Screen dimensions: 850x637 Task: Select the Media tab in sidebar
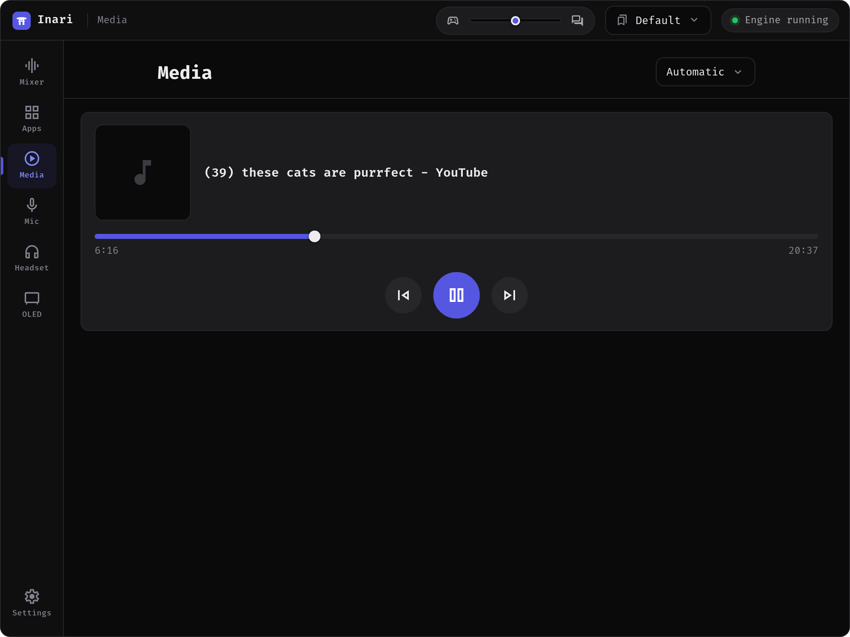click(x=32, y=165)
